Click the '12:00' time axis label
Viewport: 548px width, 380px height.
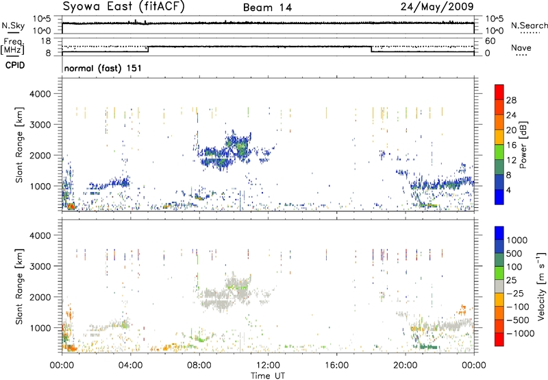click(x=268, y=366)
